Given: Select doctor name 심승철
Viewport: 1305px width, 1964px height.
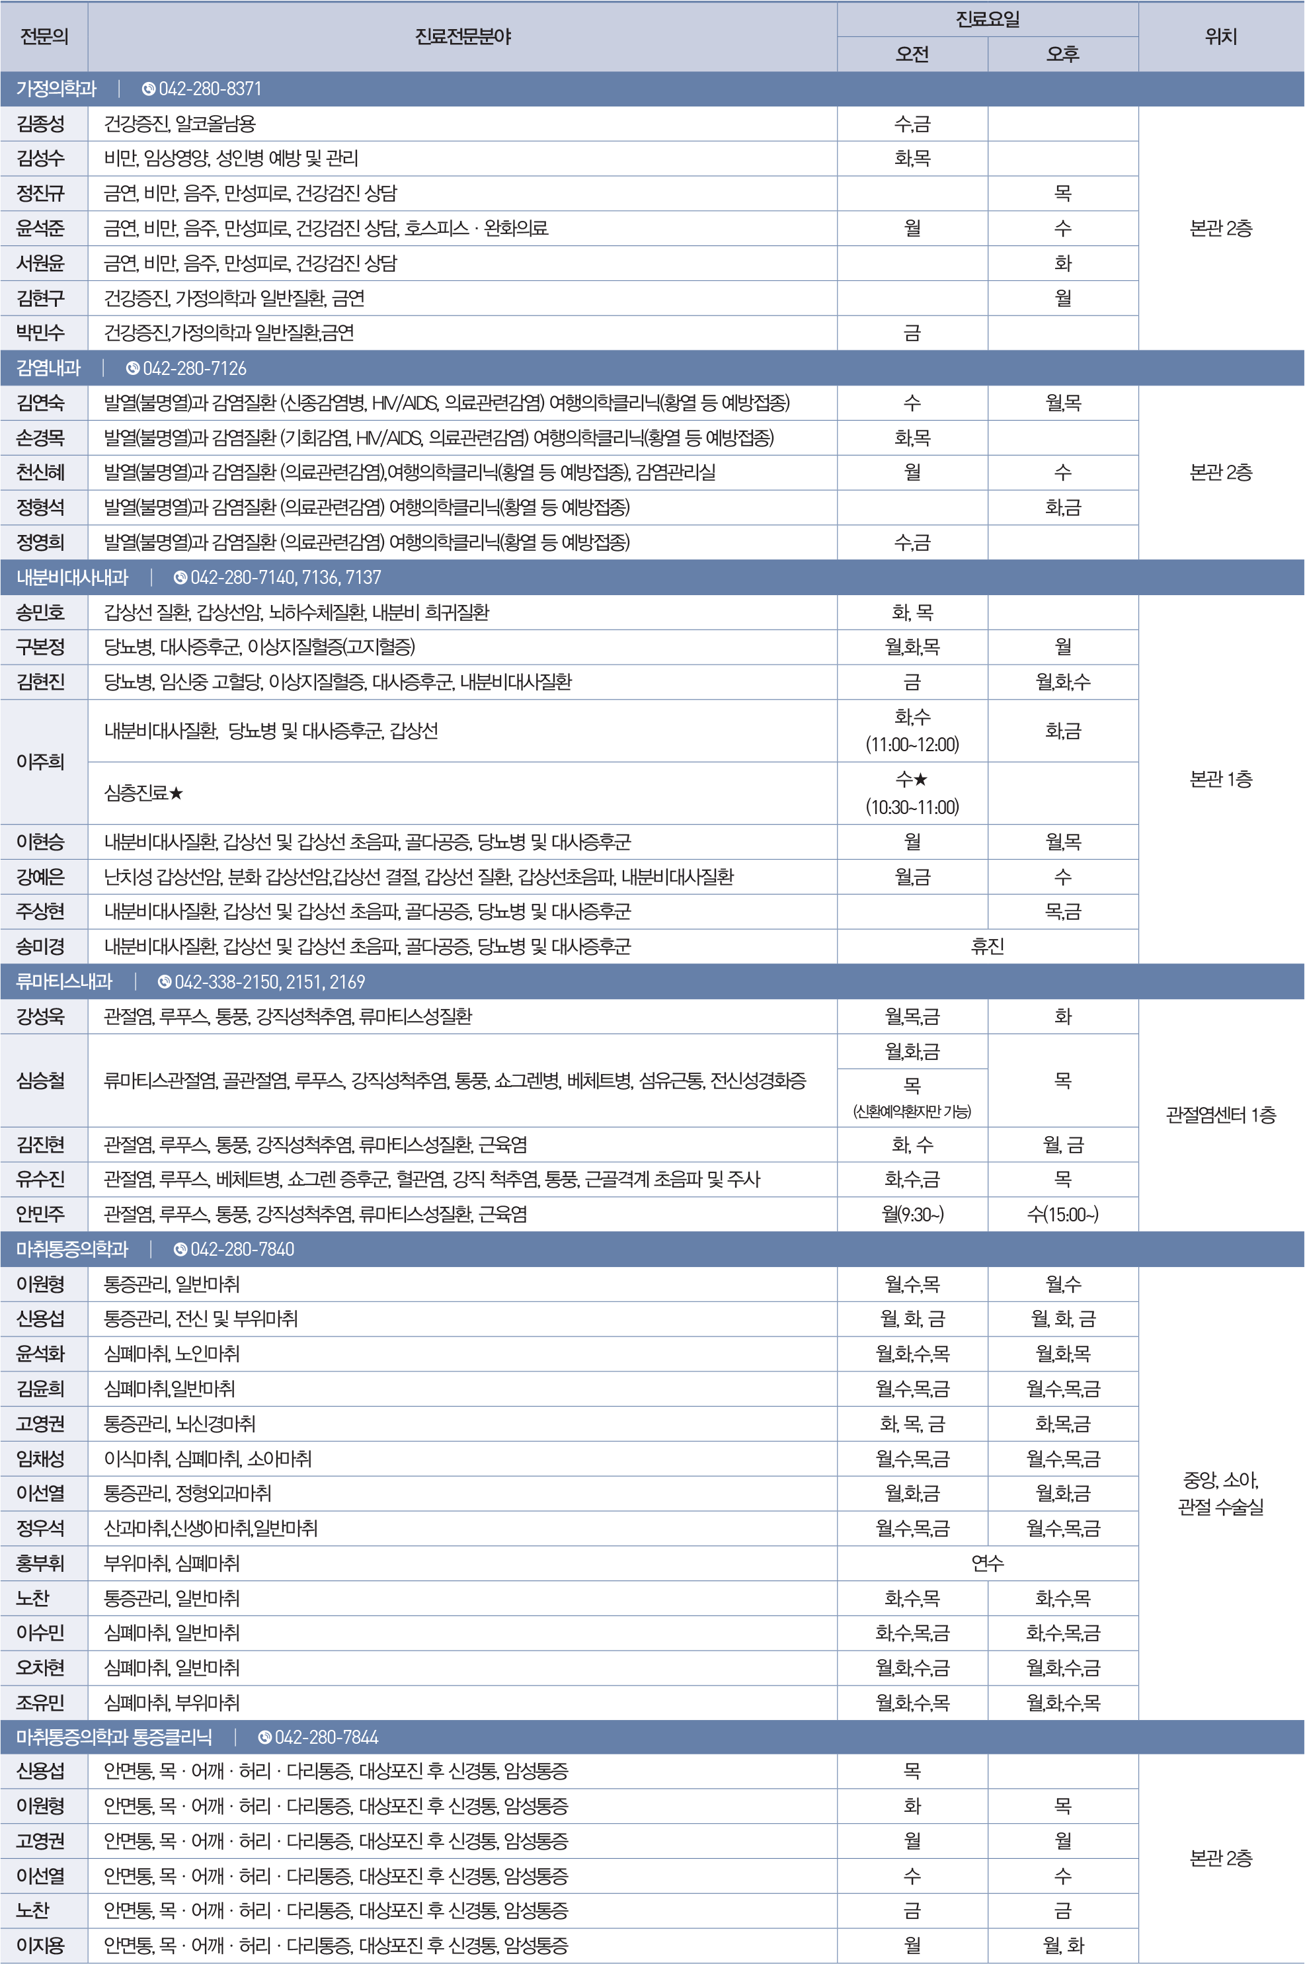Looking at the screenshot, I should (x=41, y=1081).
